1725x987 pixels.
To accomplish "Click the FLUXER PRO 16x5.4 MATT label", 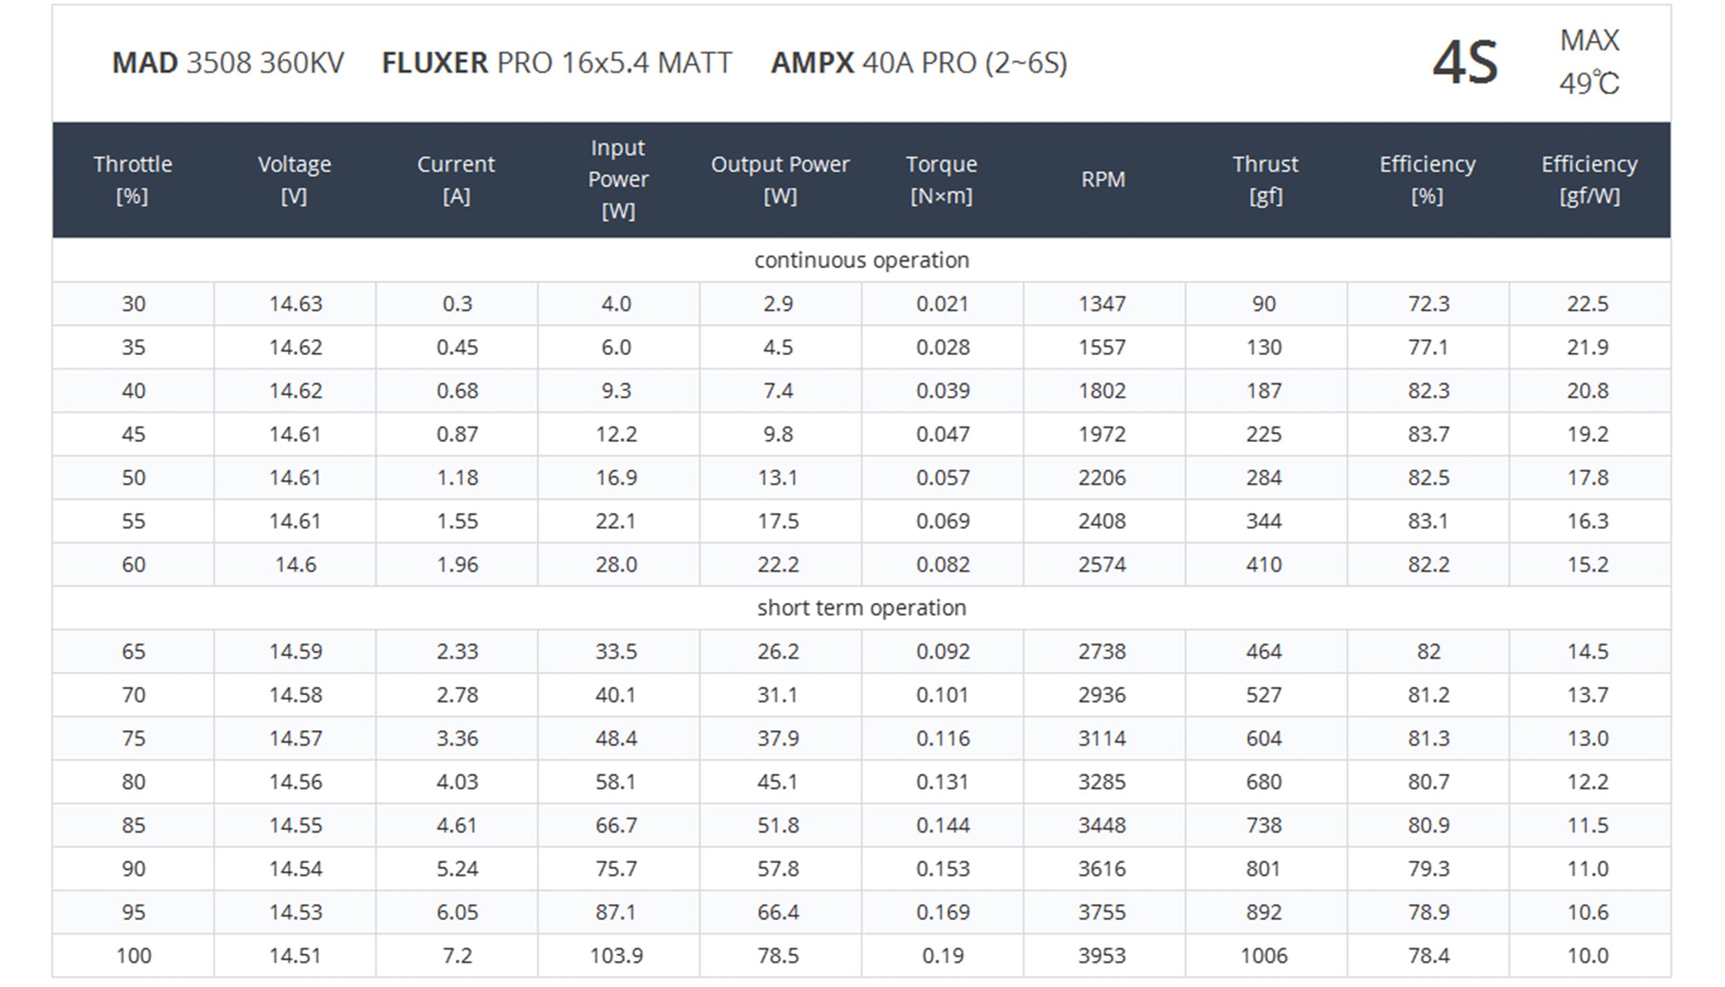I will click(x=556, y=63).
